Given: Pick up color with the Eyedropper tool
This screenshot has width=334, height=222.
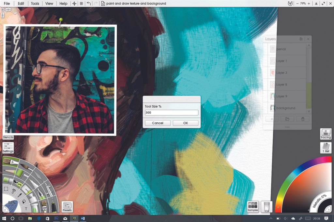Looking at the screenshot, I should (20, 194).
